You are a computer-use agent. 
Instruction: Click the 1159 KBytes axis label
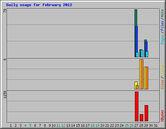click(5, 94)
